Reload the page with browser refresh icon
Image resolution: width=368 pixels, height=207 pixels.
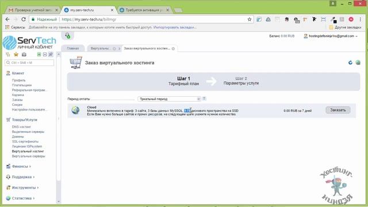24,20
